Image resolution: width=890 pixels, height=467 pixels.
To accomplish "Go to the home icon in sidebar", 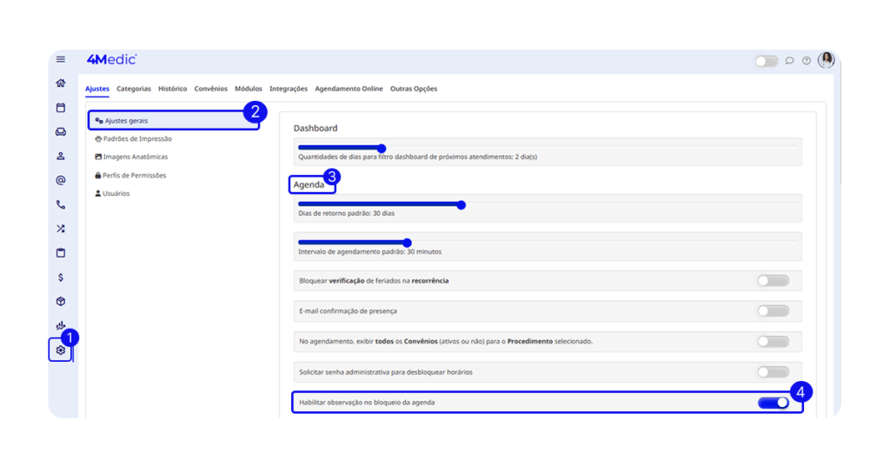I will (61, 83).
